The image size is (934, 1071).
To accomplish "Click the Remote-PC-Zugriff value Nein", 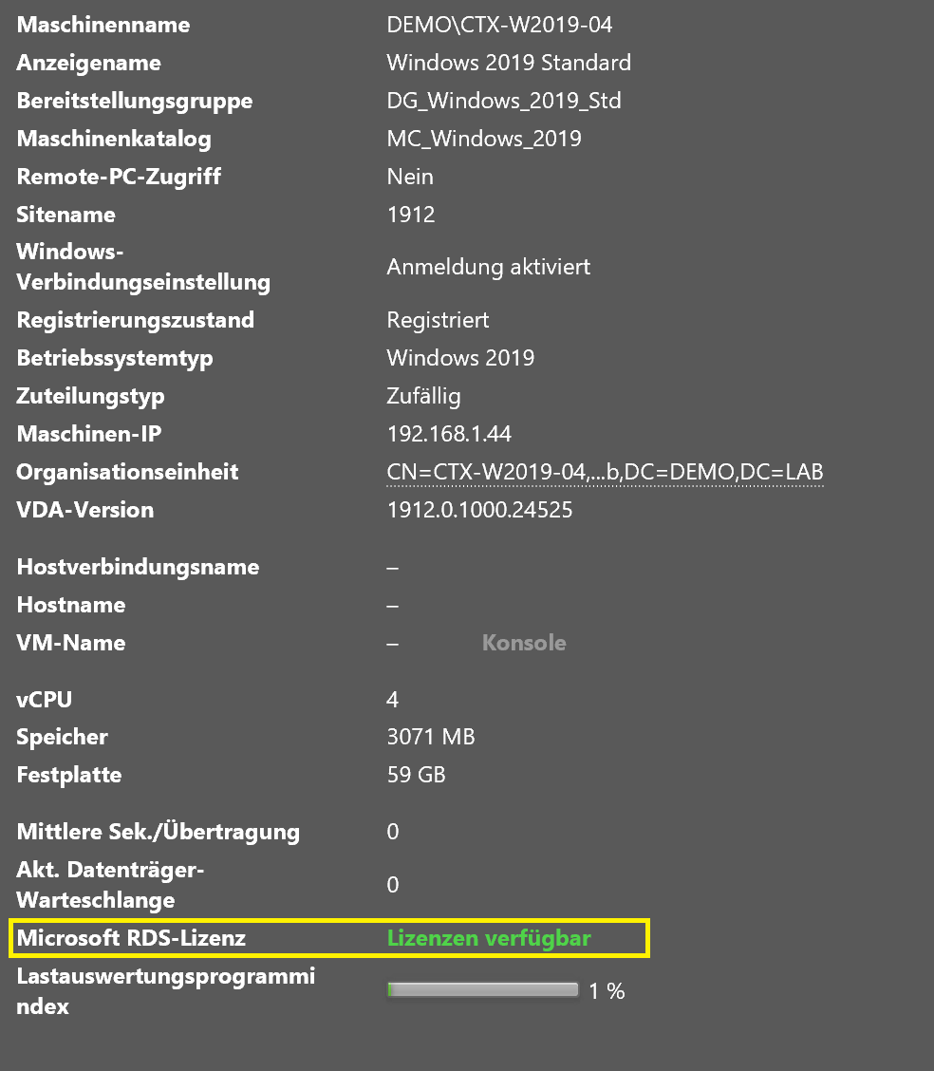I will [410, 177].
